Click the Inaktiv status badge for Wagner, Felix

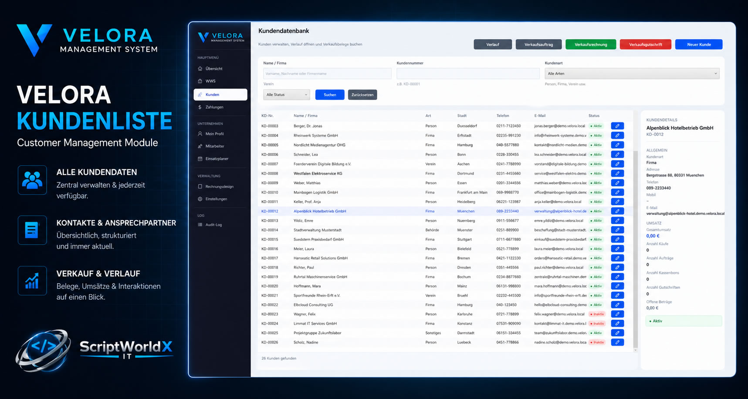click(x=597, y=314)
